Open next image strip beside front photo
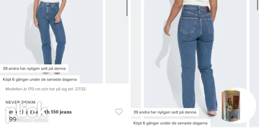 coord(117,42)
